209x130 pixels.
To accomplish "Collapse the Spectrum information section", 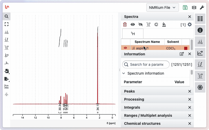I will (x=124, y=73).
